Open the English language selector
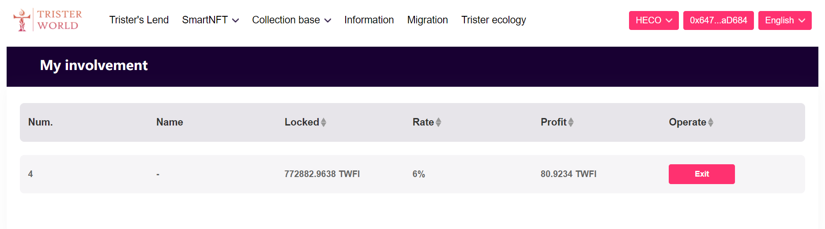 point(784,21)
